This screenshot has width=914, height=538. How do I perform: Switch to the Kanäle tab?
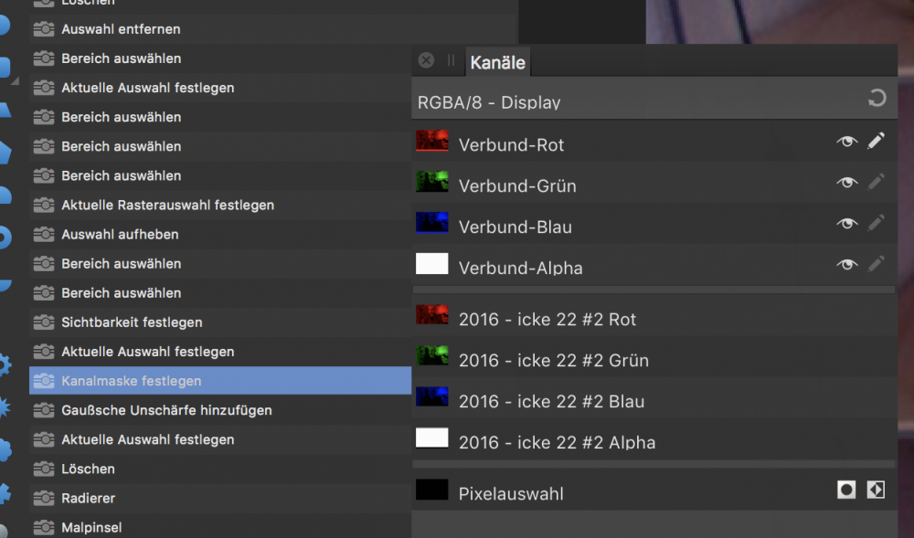[x=497, y=62]
